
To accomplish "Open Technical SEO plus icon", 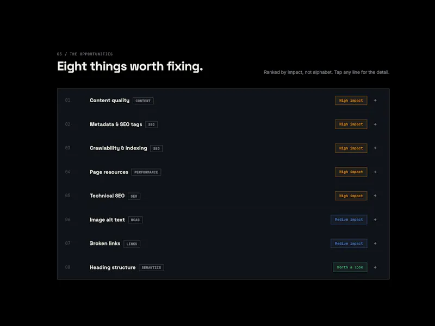I will pyautogui.click(x=375, y=196).
